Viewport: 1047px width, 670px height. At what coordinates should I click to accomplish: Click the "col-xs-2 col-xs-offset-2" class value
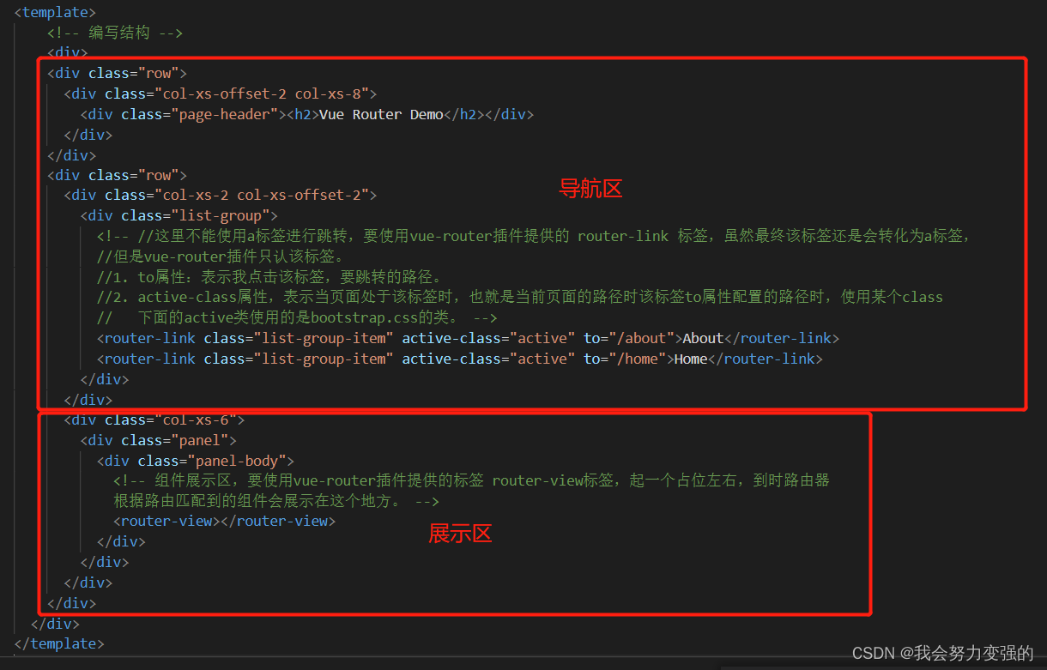[262, 196]
